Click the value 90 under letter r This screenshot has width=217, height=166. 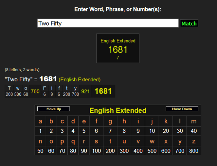click(x=84, y=151)
